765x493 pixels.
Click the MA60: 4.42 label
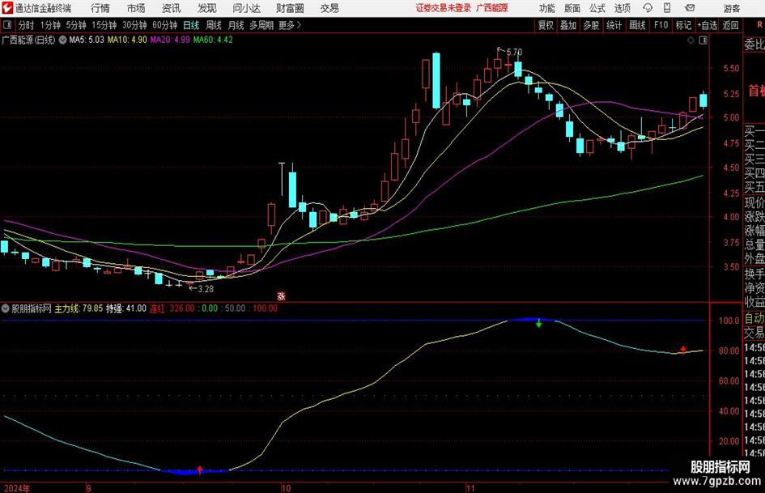(213, 40)
